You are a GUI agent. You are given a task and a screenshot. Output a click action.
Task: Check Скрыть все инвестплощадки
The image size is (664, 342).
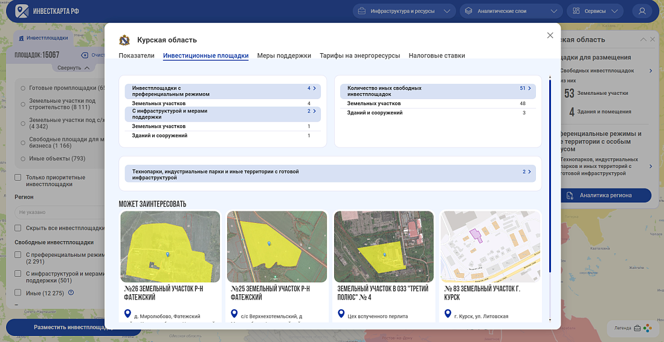pyautogui.click(x=18, y=228)
